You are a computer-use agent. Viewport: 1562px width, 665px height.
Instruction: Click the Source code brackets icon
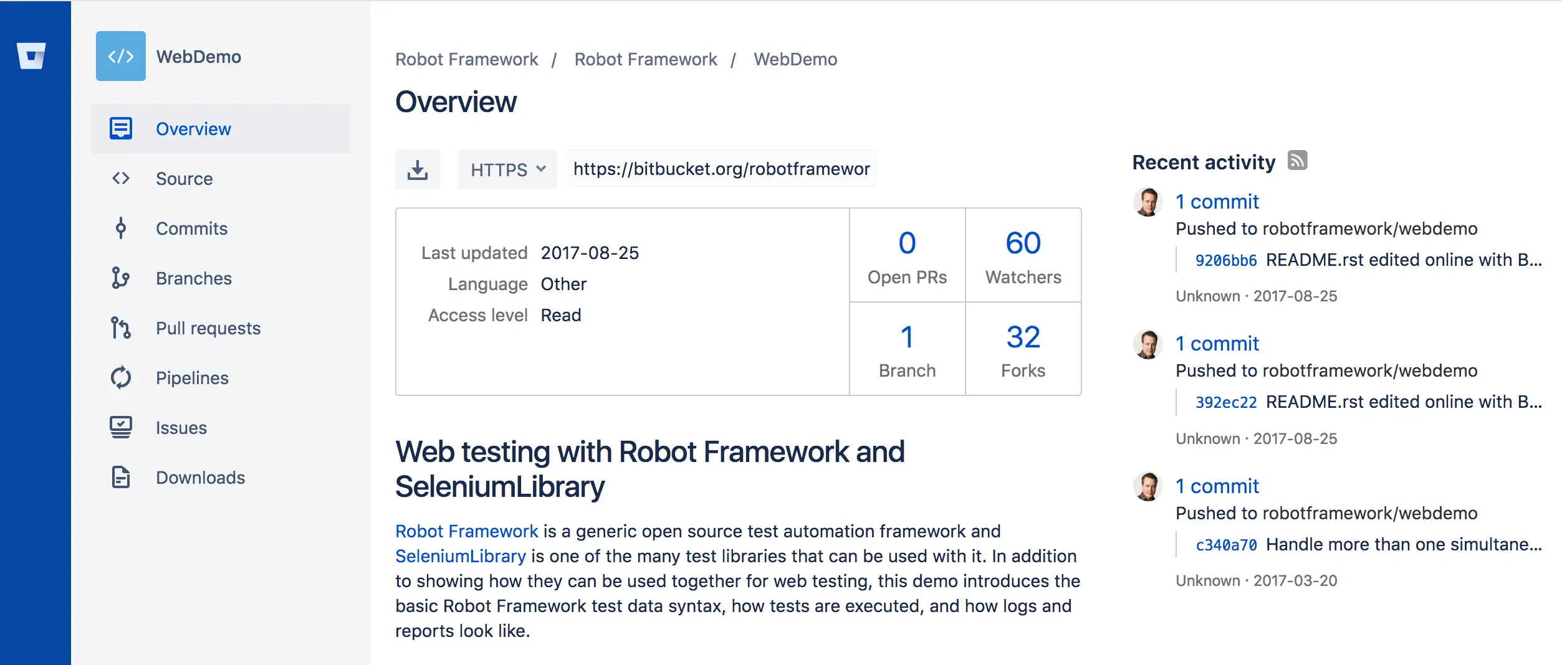click(x=121, y=179)
